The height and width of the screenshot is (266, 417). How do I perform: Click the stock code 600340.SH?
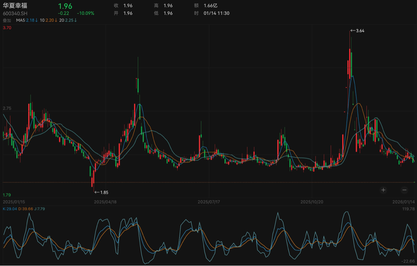[x=15, y=13]
